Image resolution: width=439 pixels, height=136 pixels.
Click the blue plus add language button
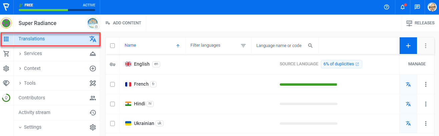tap(408, 46)
